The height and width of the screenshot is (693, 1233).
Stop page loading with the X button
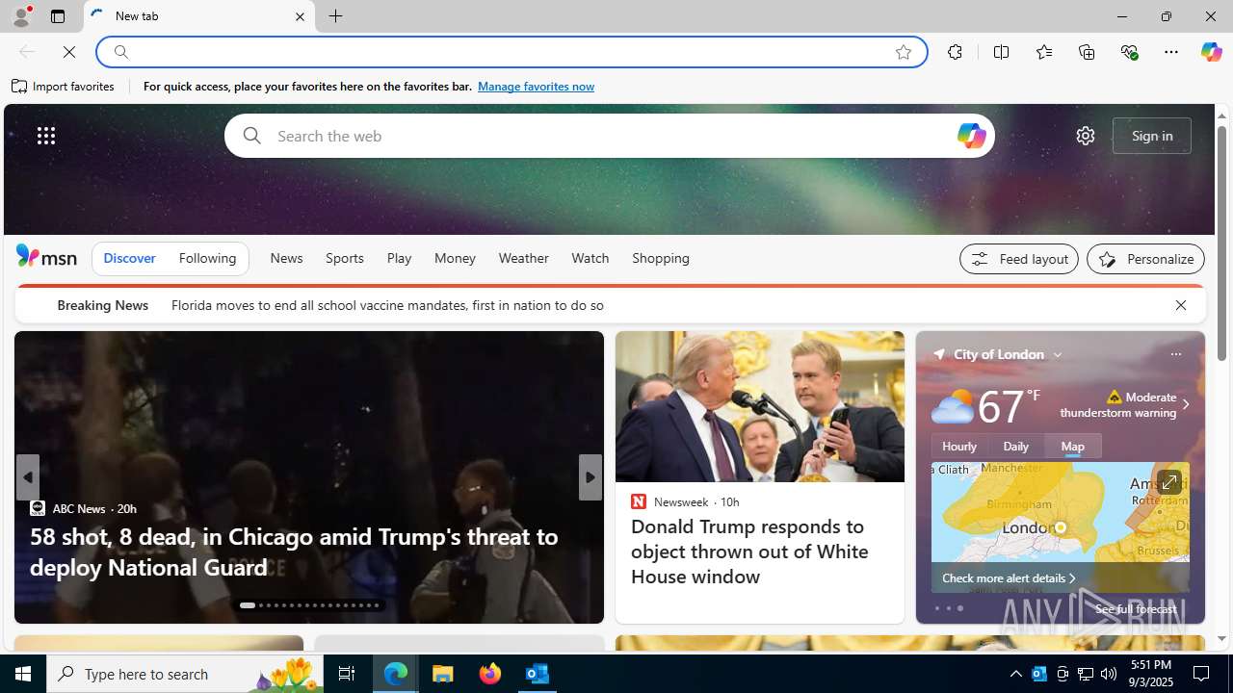69,52
